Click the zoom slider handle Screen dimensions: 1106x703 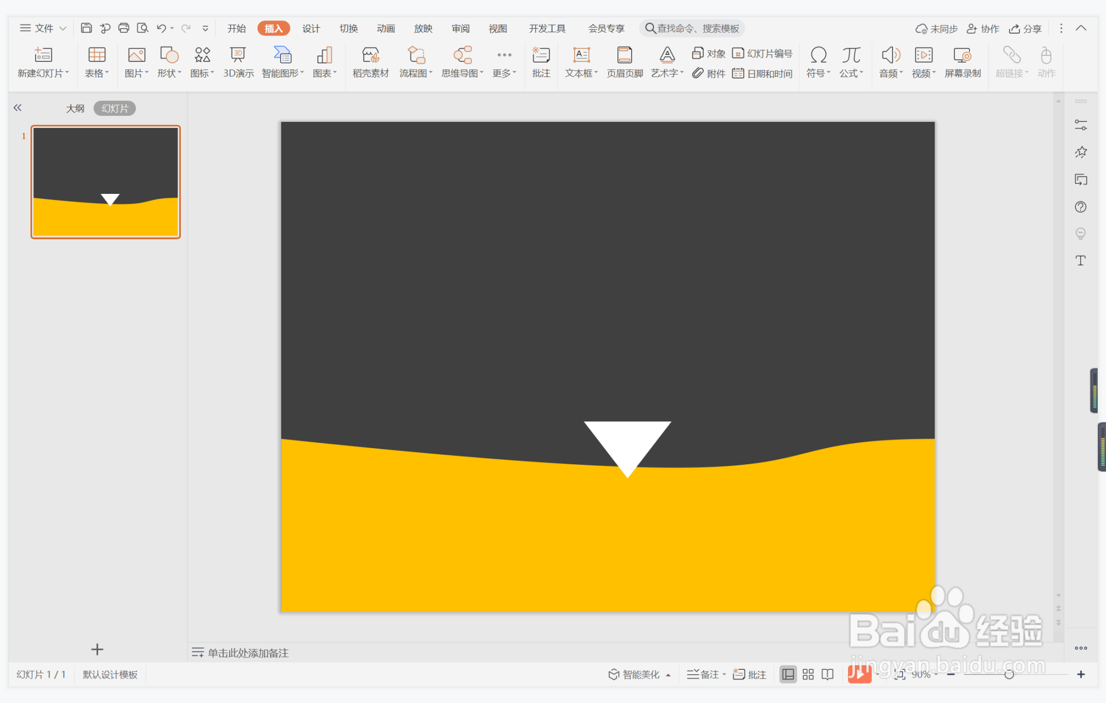coord(1009,674)
